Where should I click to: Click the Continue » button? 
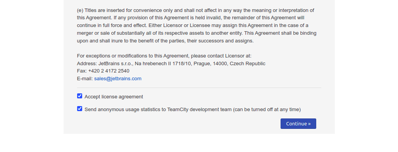pyautogui.click(x=298, y=124)
